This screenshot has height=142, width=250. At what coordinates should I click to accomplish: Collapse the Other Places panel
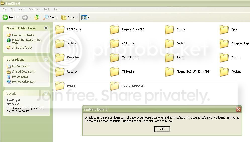(x=46, y=59)
